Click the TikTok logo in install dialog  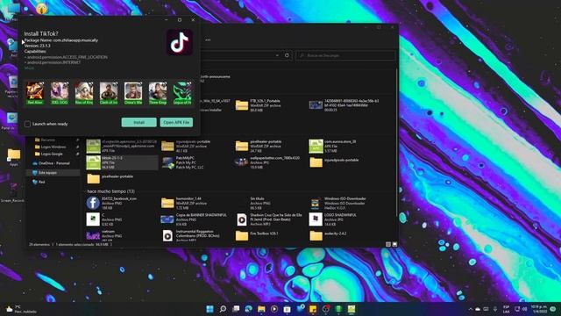180,43
